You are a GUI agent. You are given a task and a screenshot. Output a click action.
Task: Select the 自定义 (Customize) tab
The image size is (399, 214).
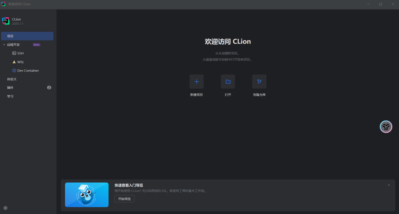coord(11,79)
